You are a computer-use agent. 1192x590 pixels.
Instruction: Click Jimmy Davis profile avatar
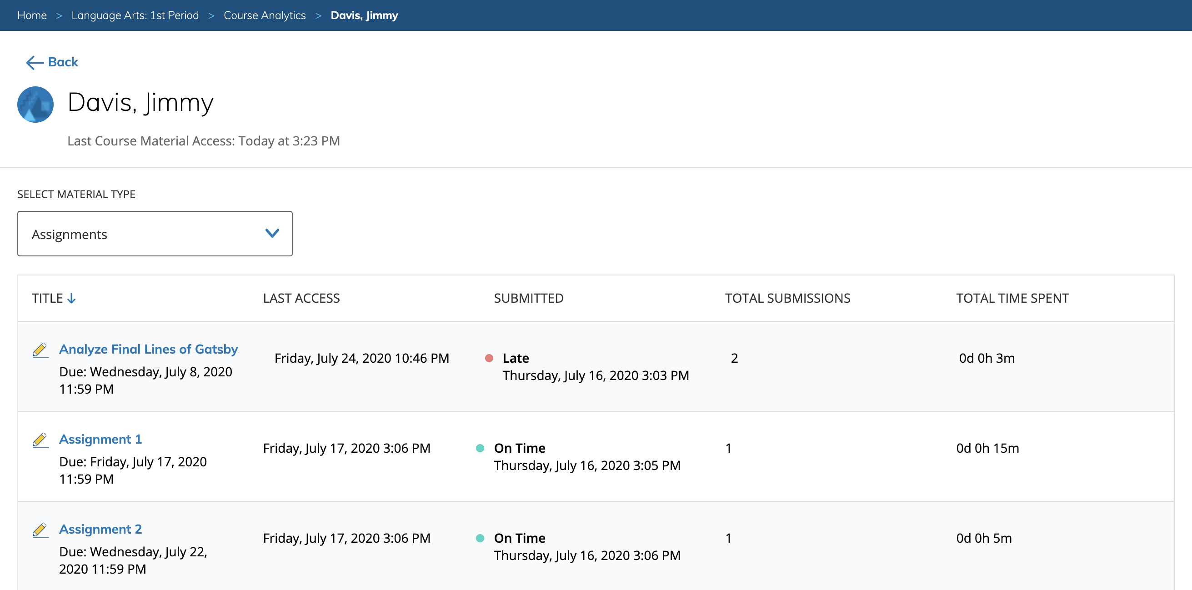coord(35,105)
